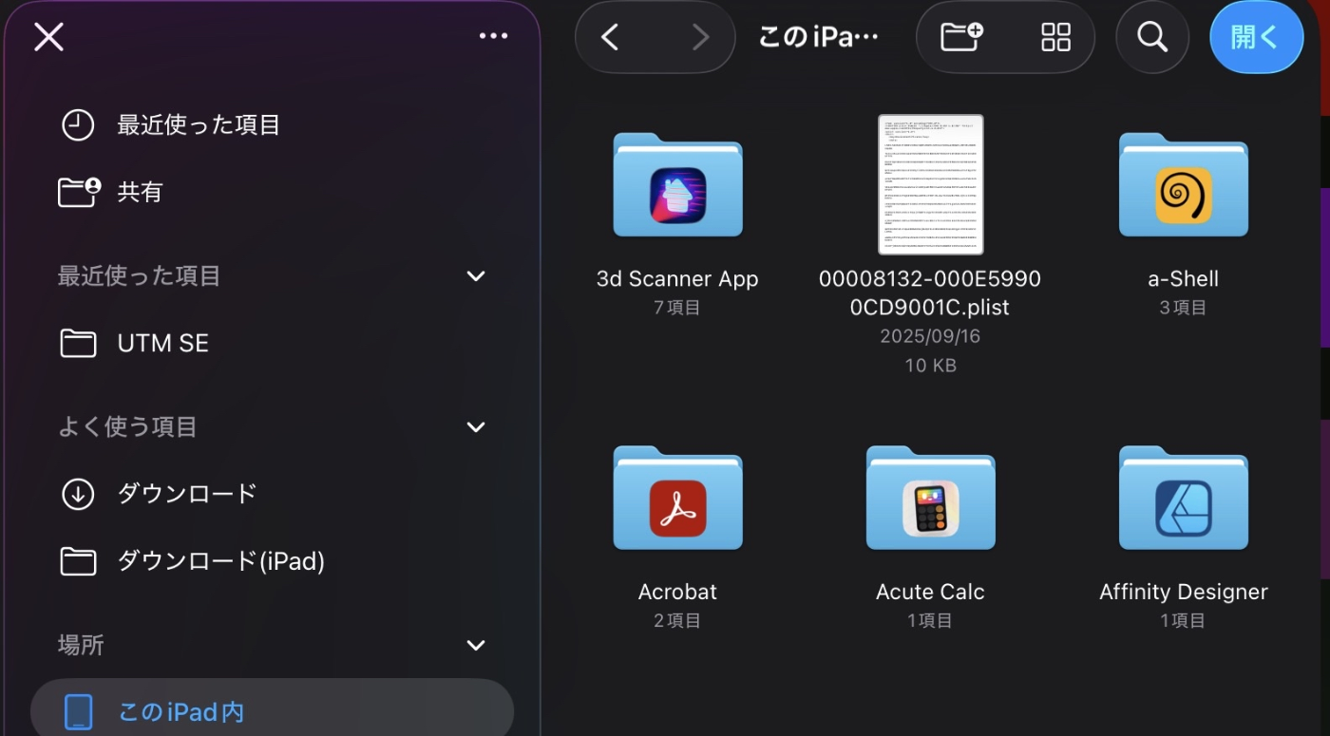The width and height of the screenshot is (1330, 736).
Task: Click the "a-Shell" folder name
Action: tap(1184, 279)
